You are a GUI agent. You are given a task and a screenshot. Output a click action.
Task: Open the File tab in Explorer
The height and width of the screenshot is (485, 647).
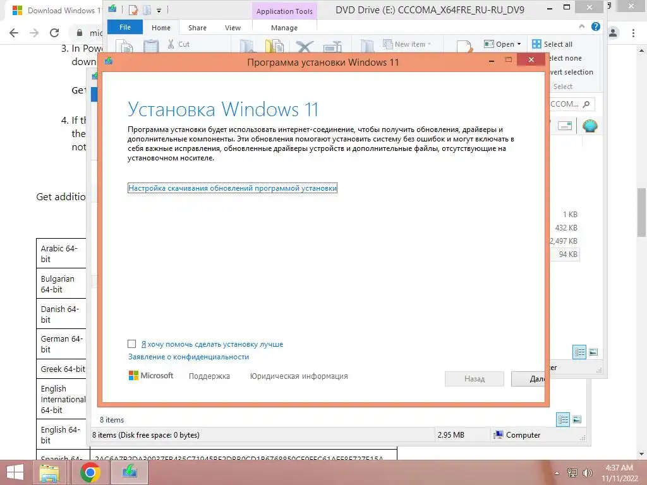click(124, 27)
